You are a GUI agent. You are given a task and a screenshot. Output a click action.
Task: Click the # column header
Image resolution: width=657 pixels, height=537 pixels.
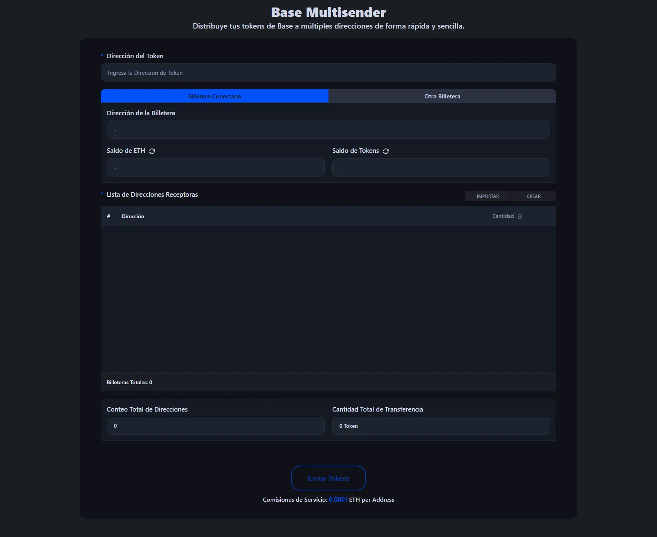pos(109,216)
